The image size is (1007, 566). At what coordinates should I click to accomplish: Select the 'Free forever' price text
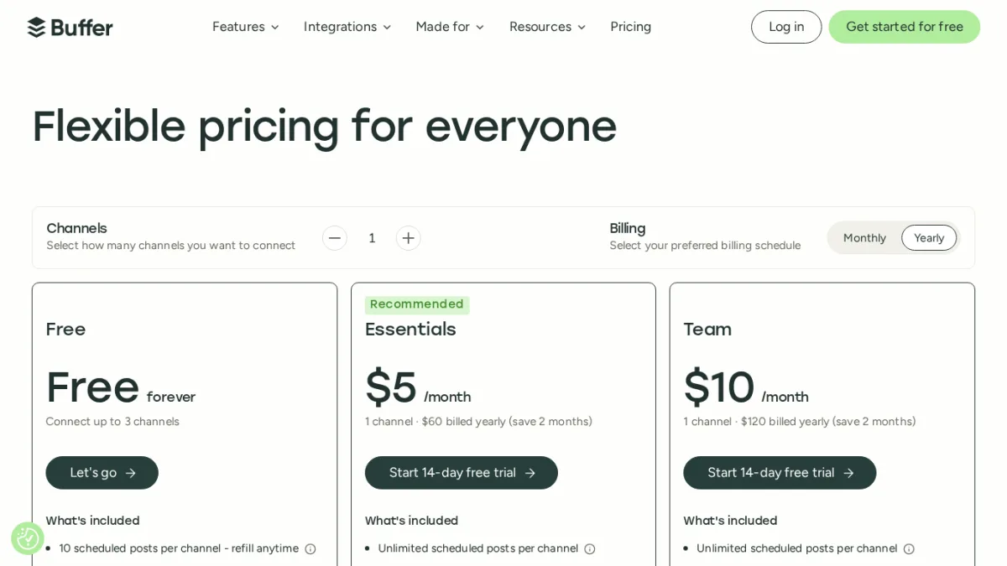click(121, 388)
